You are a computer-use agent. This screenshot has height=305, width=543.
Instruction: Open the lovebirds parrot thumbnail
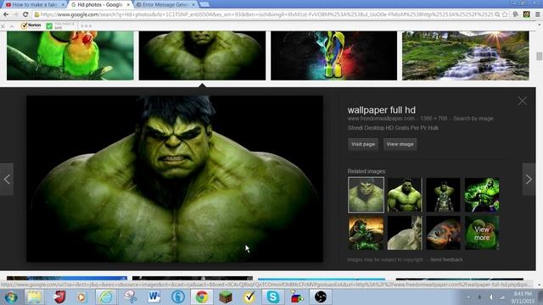70,56
